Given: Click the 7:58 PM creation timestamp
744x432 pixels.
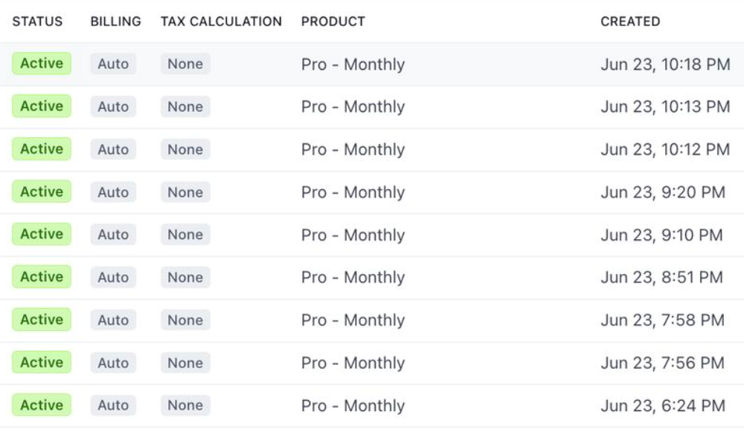Looking at the screenshot, I should [662, 320].
